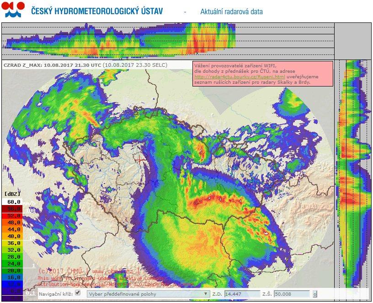Open the Český hydrometeorologický ústav title link
The image size is (373, 303).
point(97,11)
